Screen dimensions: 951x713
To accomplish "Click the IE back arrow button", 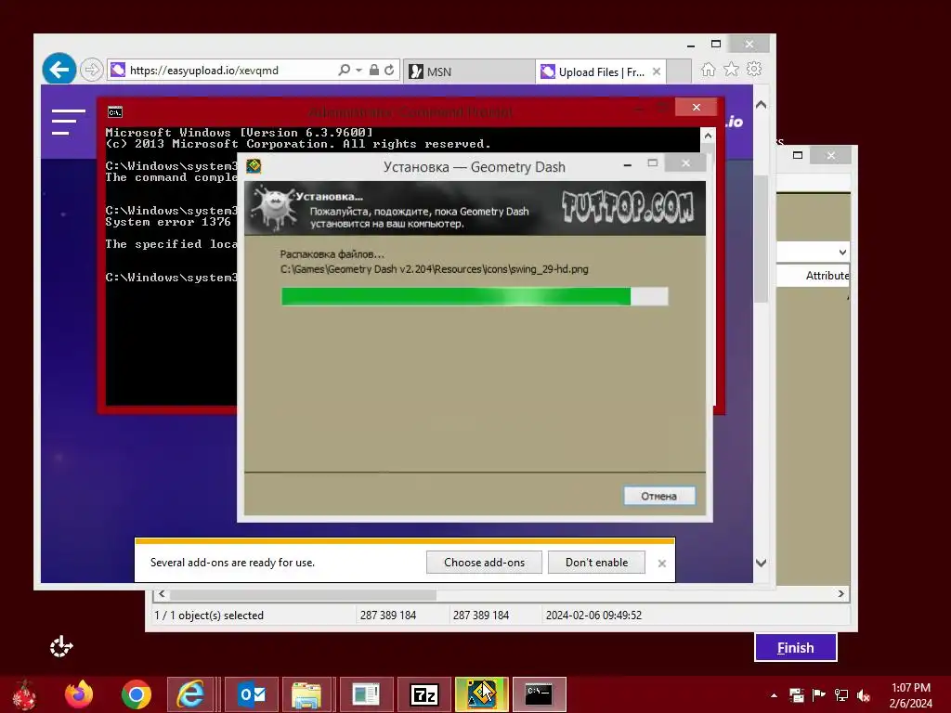I will pos(59,70).
